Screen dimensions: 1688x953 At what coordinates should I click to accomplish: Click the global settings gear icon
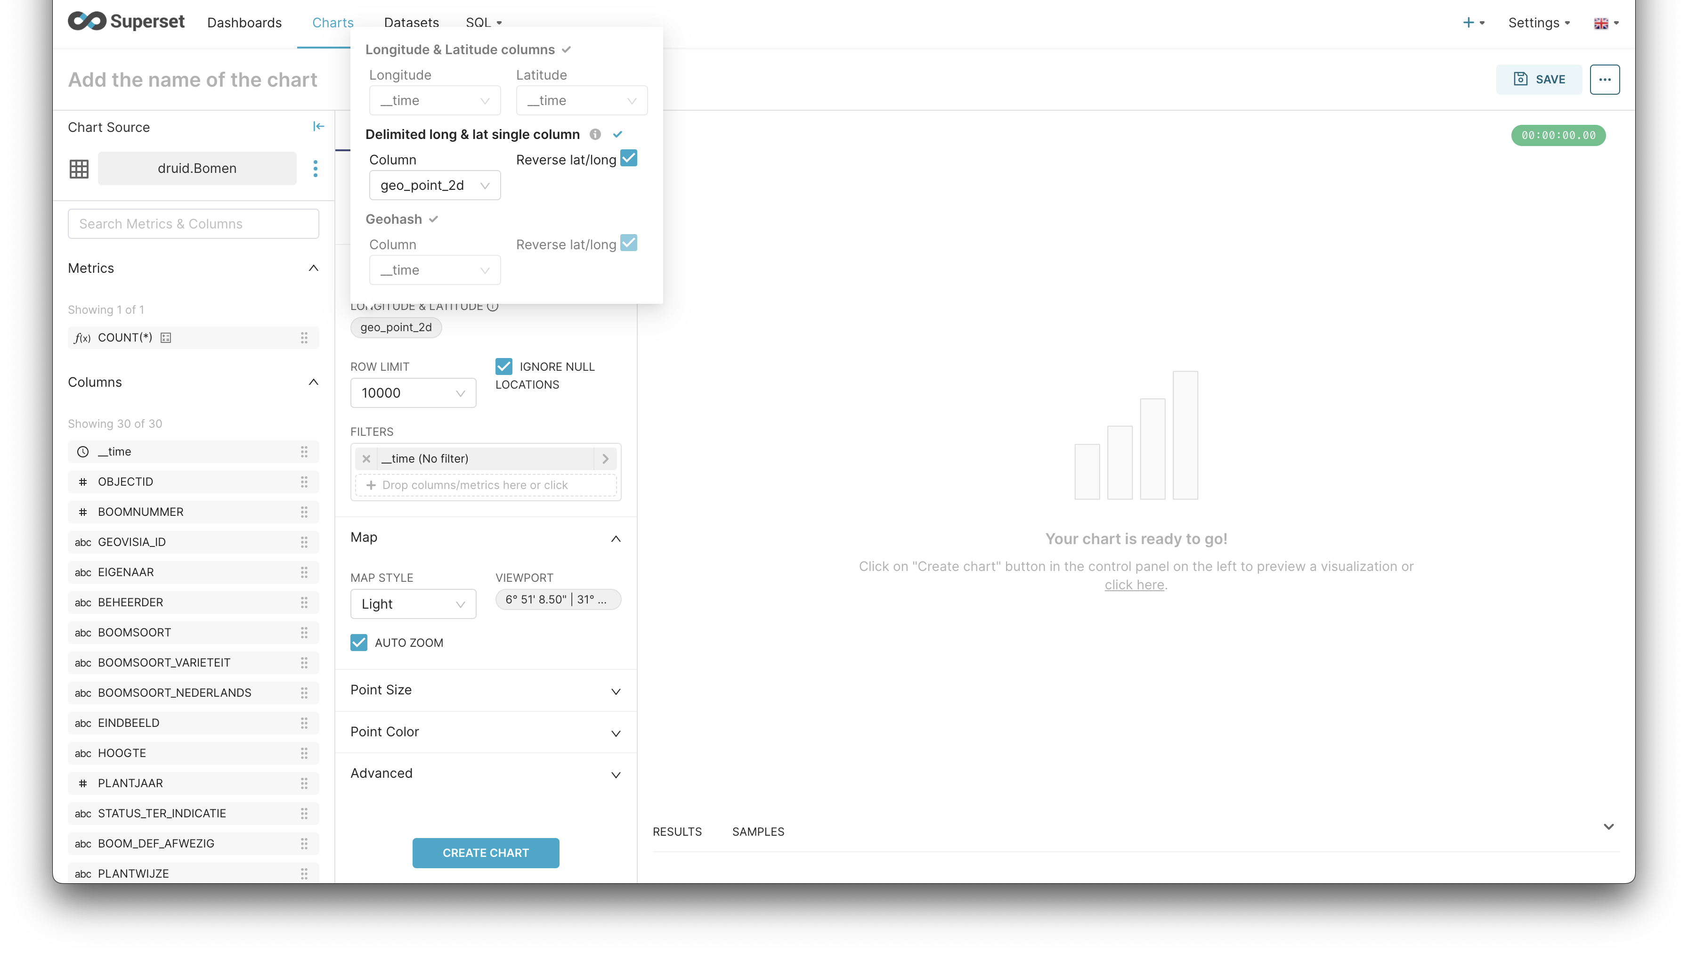(x=1537, y=22)
